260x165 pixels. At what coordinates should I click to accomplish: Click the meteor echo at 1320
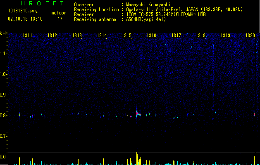point(255,114)
